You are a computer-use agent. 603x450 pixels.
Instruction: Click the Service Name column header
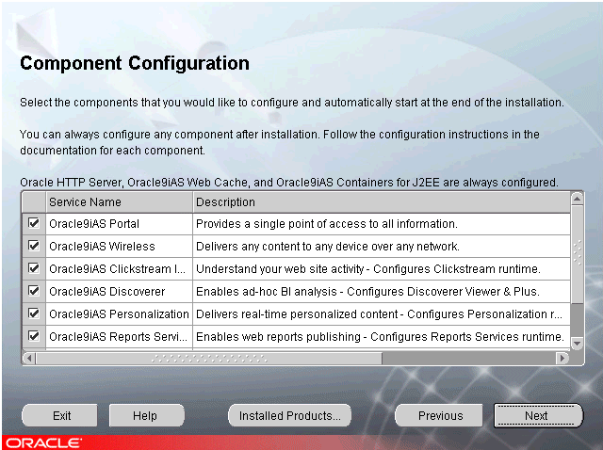tap(120, 202)
